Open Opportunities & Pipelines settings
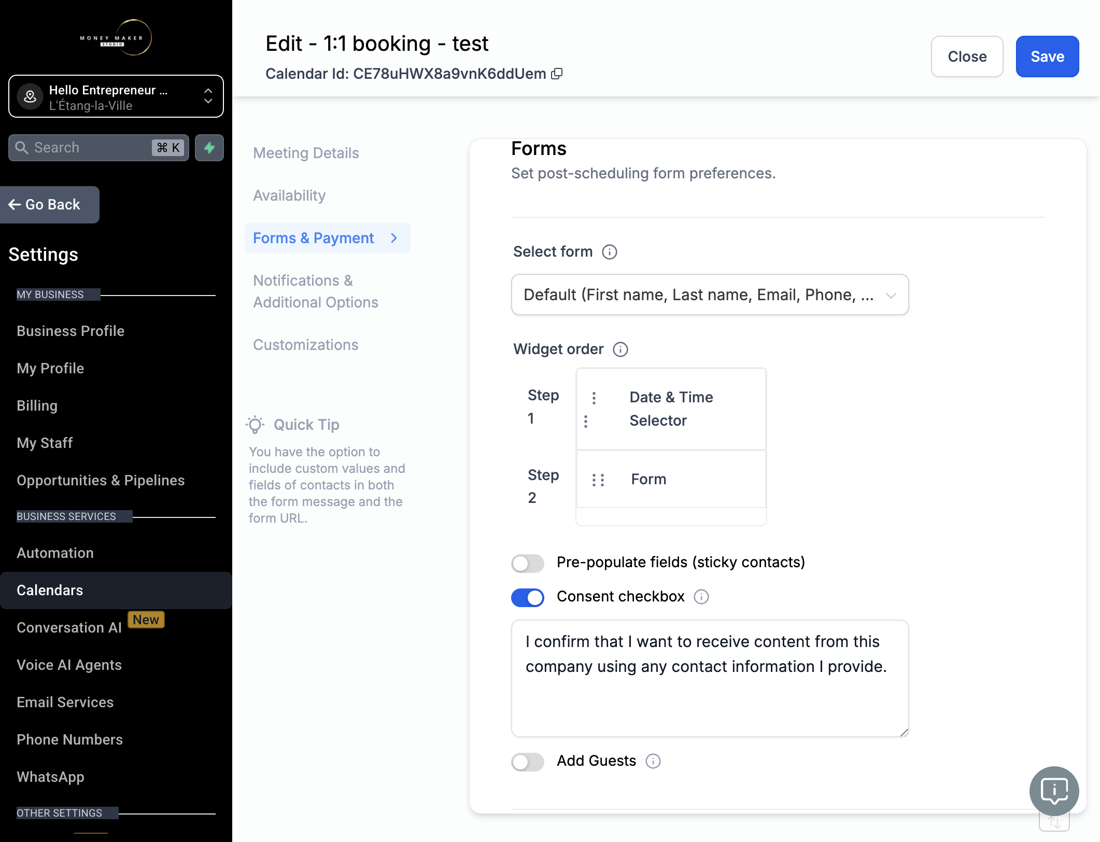The width and height of the screenshot is (1100, 842). coord(101,480)
